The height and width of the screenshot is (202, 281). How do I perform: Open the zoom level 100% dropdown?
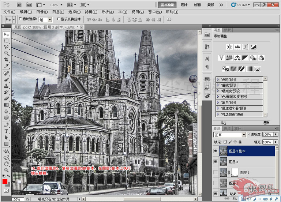click(61, 5)
